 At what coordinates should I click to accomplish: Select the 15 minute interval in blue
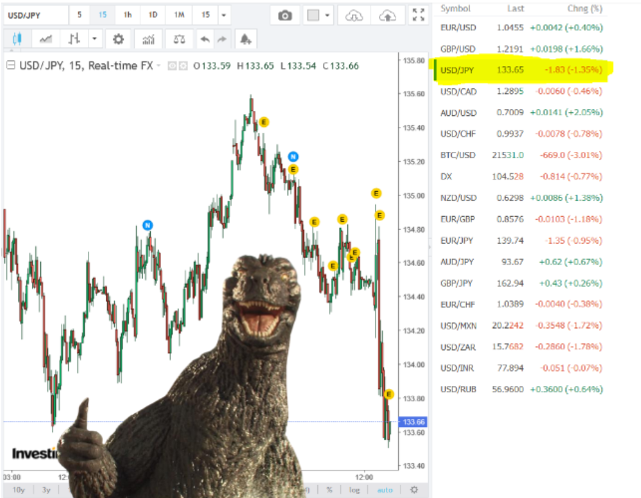(102, 15)
